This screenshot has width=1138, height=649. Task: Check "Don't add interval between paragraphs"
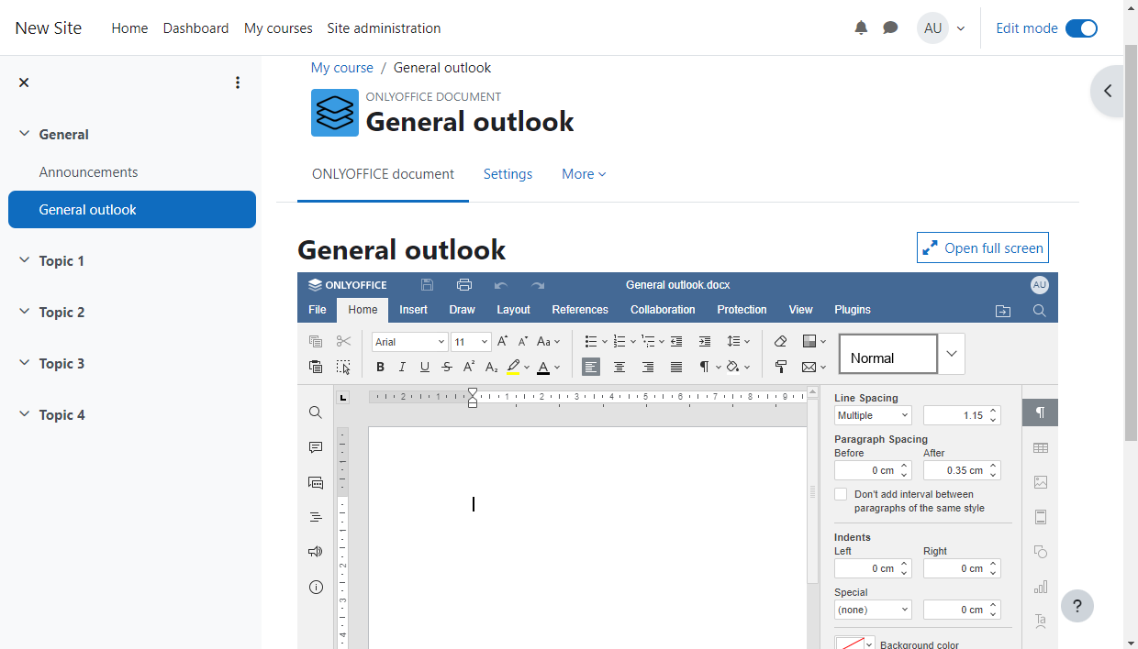coord(841,494)
